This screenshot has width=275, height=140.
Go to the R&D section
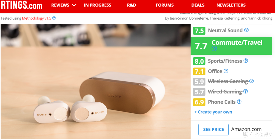(x=132, y=5)
